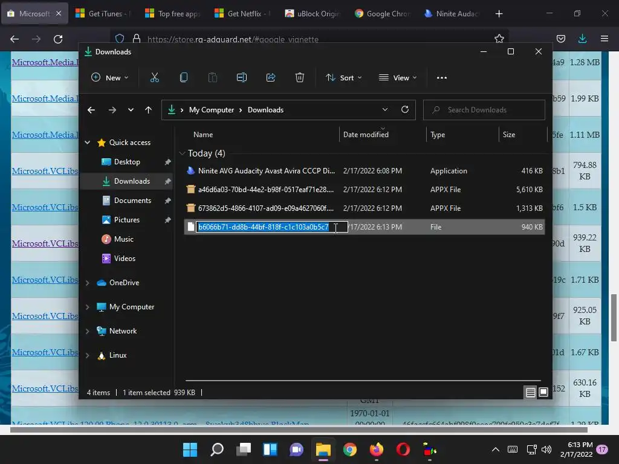
Task: Go up one folder level
Action: pos(149,110)
